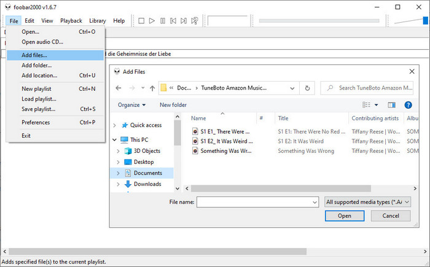Collapse the This PC node

point(115,140)
